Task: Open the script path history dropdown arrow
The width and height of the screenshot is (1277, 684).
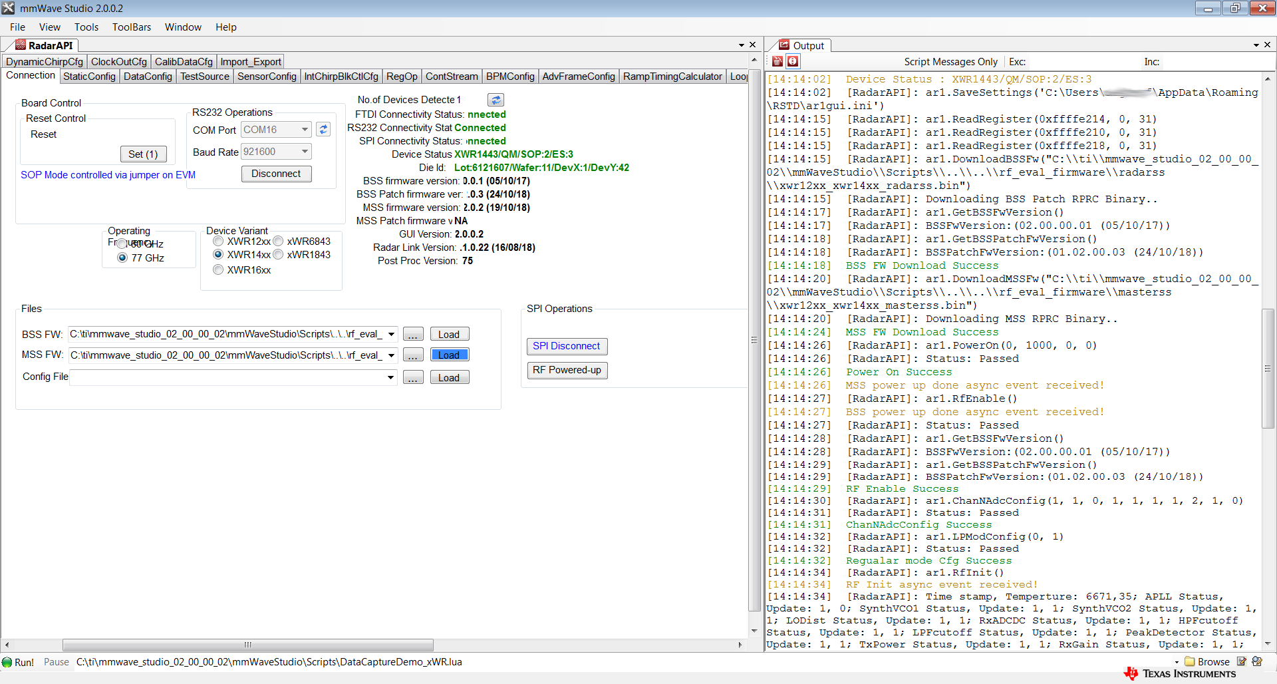Action: point(1177,662)
